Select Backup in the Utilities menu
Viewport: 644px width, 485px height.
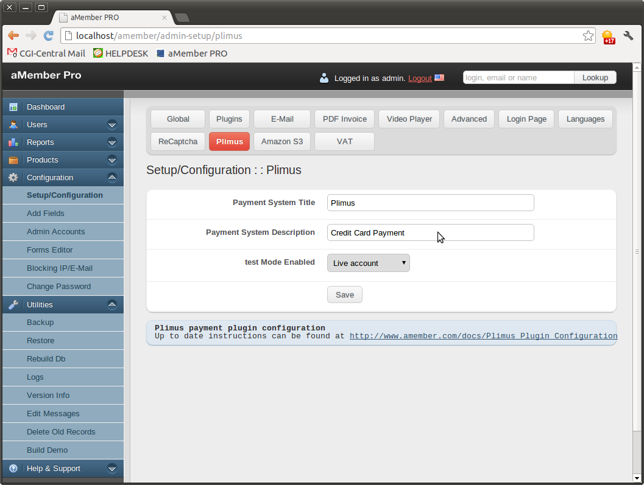pos(40,323)
